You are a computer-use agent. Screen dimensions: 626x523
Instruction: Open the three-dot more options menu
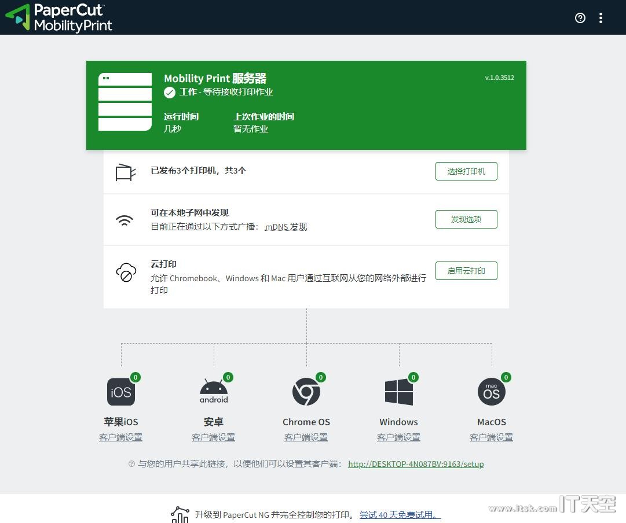(601, 18)
